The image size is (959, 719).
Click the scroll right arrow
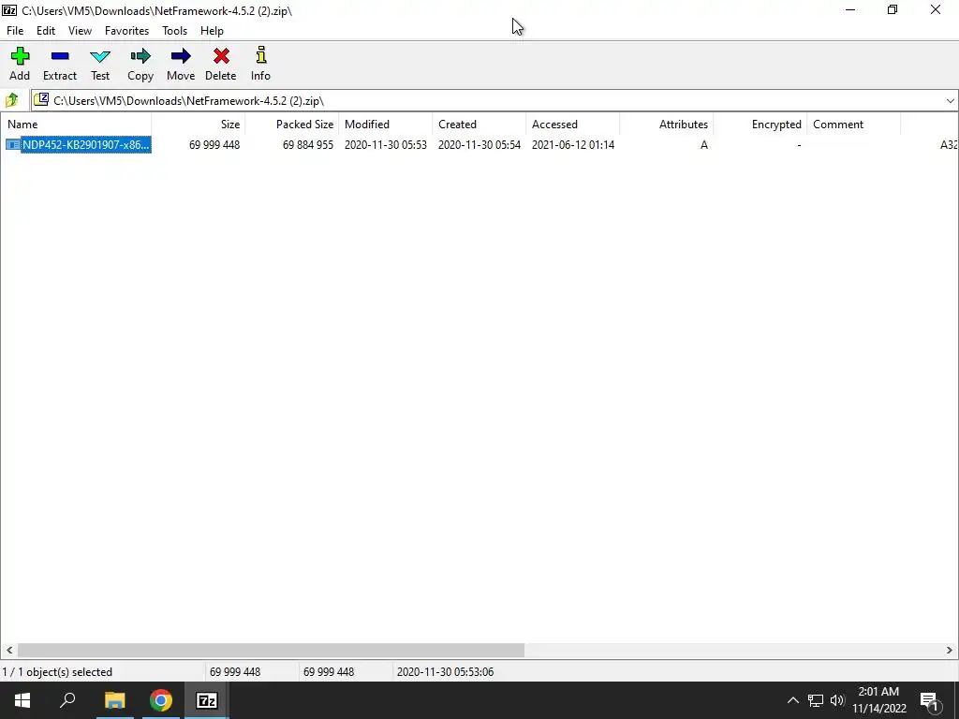tap(950, 650)
